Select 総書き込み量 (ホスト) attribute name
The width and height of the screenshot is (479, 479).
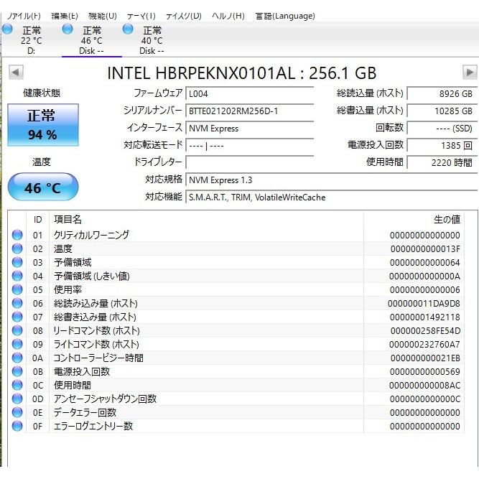coord(95,317)
